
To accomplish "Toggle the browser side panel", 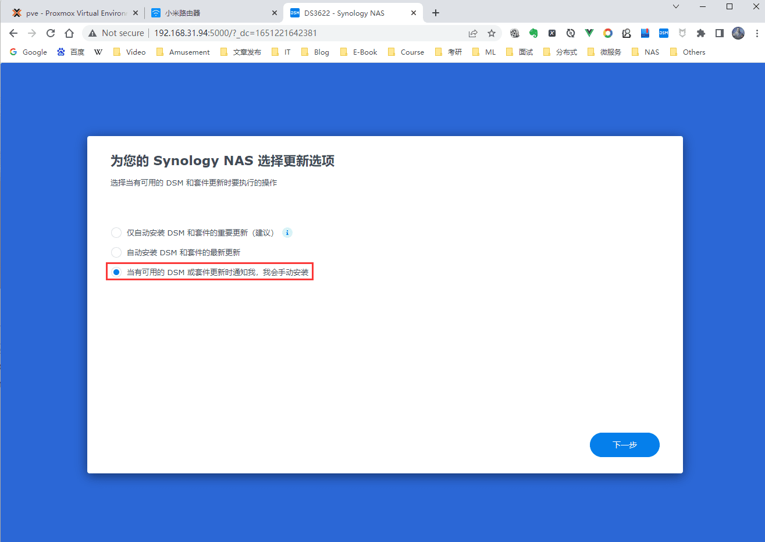I will pos(720,33).
